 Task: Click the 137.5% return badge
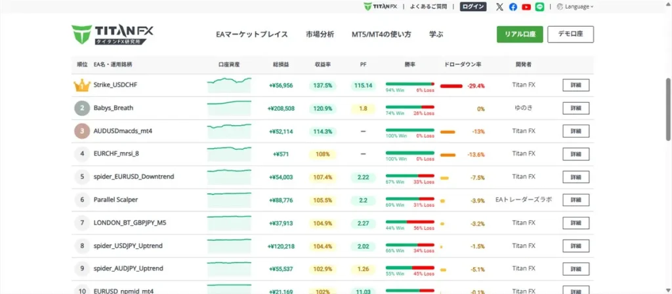click(x=322, y=86)
